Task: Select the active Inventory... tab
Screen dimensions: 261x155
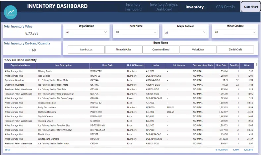Action: point(196,7)
